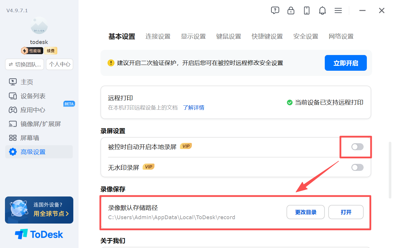Open the hamburger menu icon
The width and height of the screenshot is (394, 248).
[338, 10]
